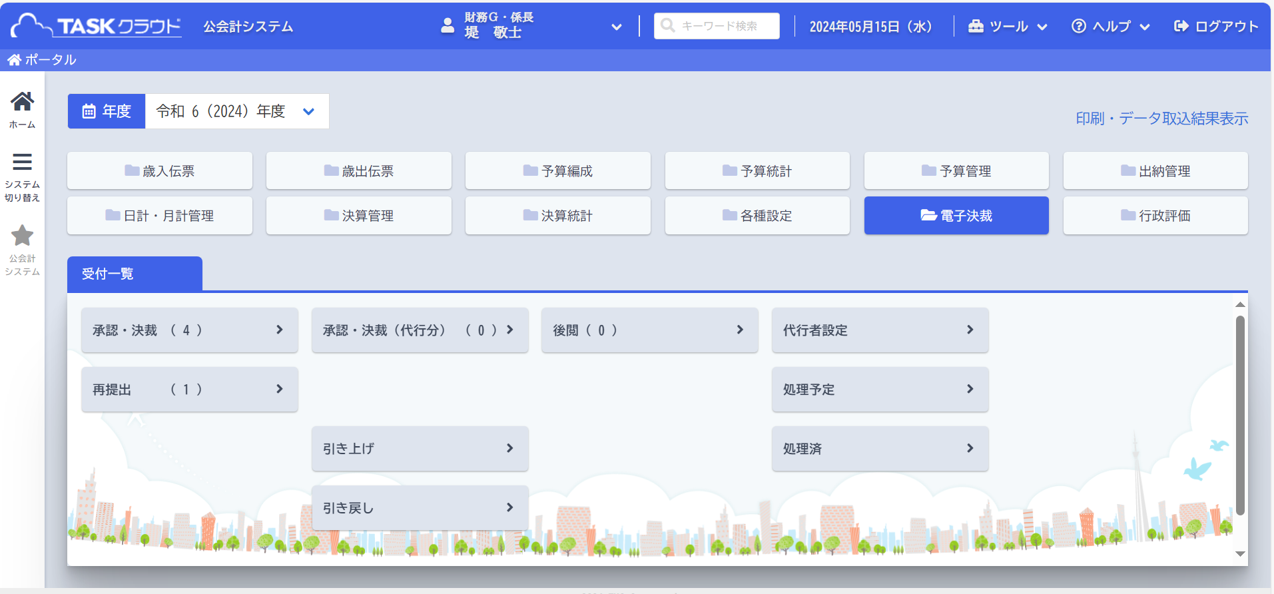The width and height of the screenshot is (1274, 594).
Task: Click the 決算統計 folder icon
Action: click(531, 215)
